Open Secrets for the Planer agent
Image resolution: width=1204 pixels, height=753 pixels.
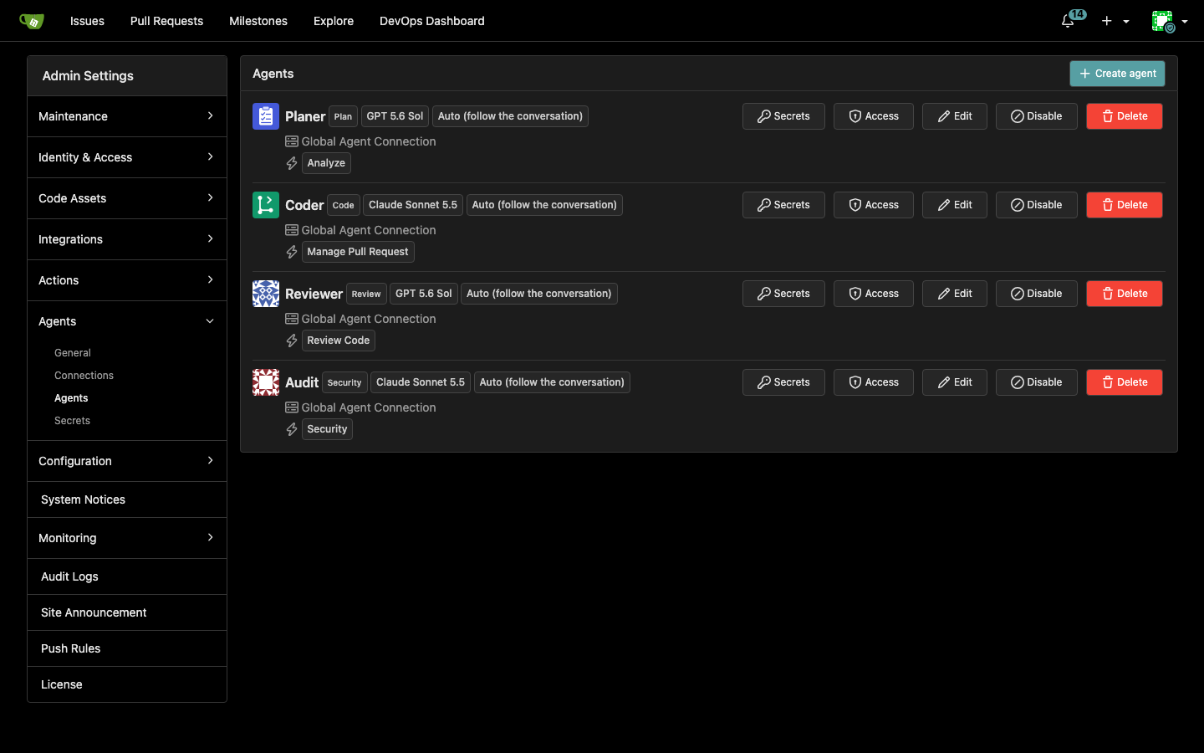coord(783,116)
